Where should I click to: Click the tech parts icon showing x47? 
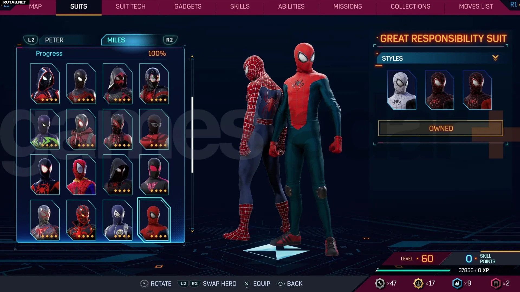[x=380, y=283]
